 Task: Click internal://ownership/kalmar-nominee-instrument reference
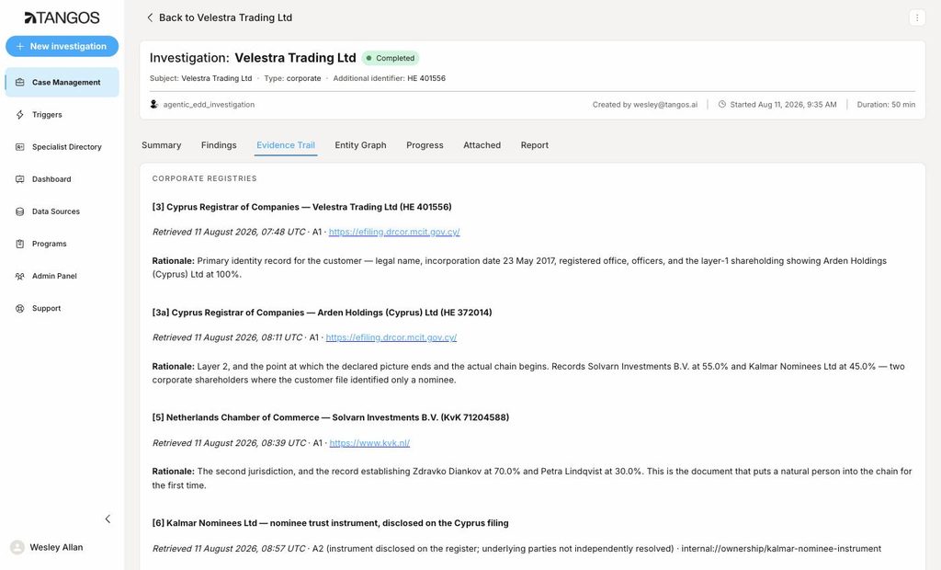(781, 549)
